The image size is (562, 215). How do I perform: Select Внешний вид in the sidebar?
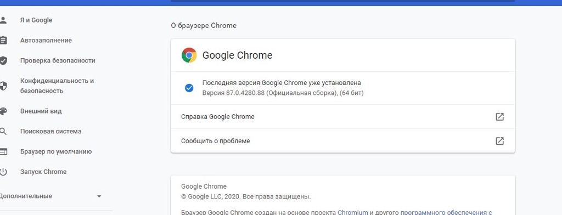pyautogui.click(x=41, y=111)
